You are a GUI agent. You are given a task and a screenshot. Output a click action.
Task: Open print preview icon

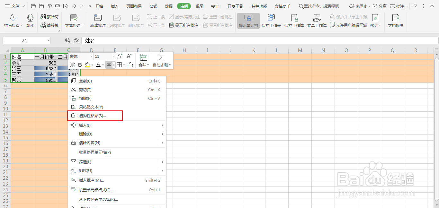click(66, 6)
